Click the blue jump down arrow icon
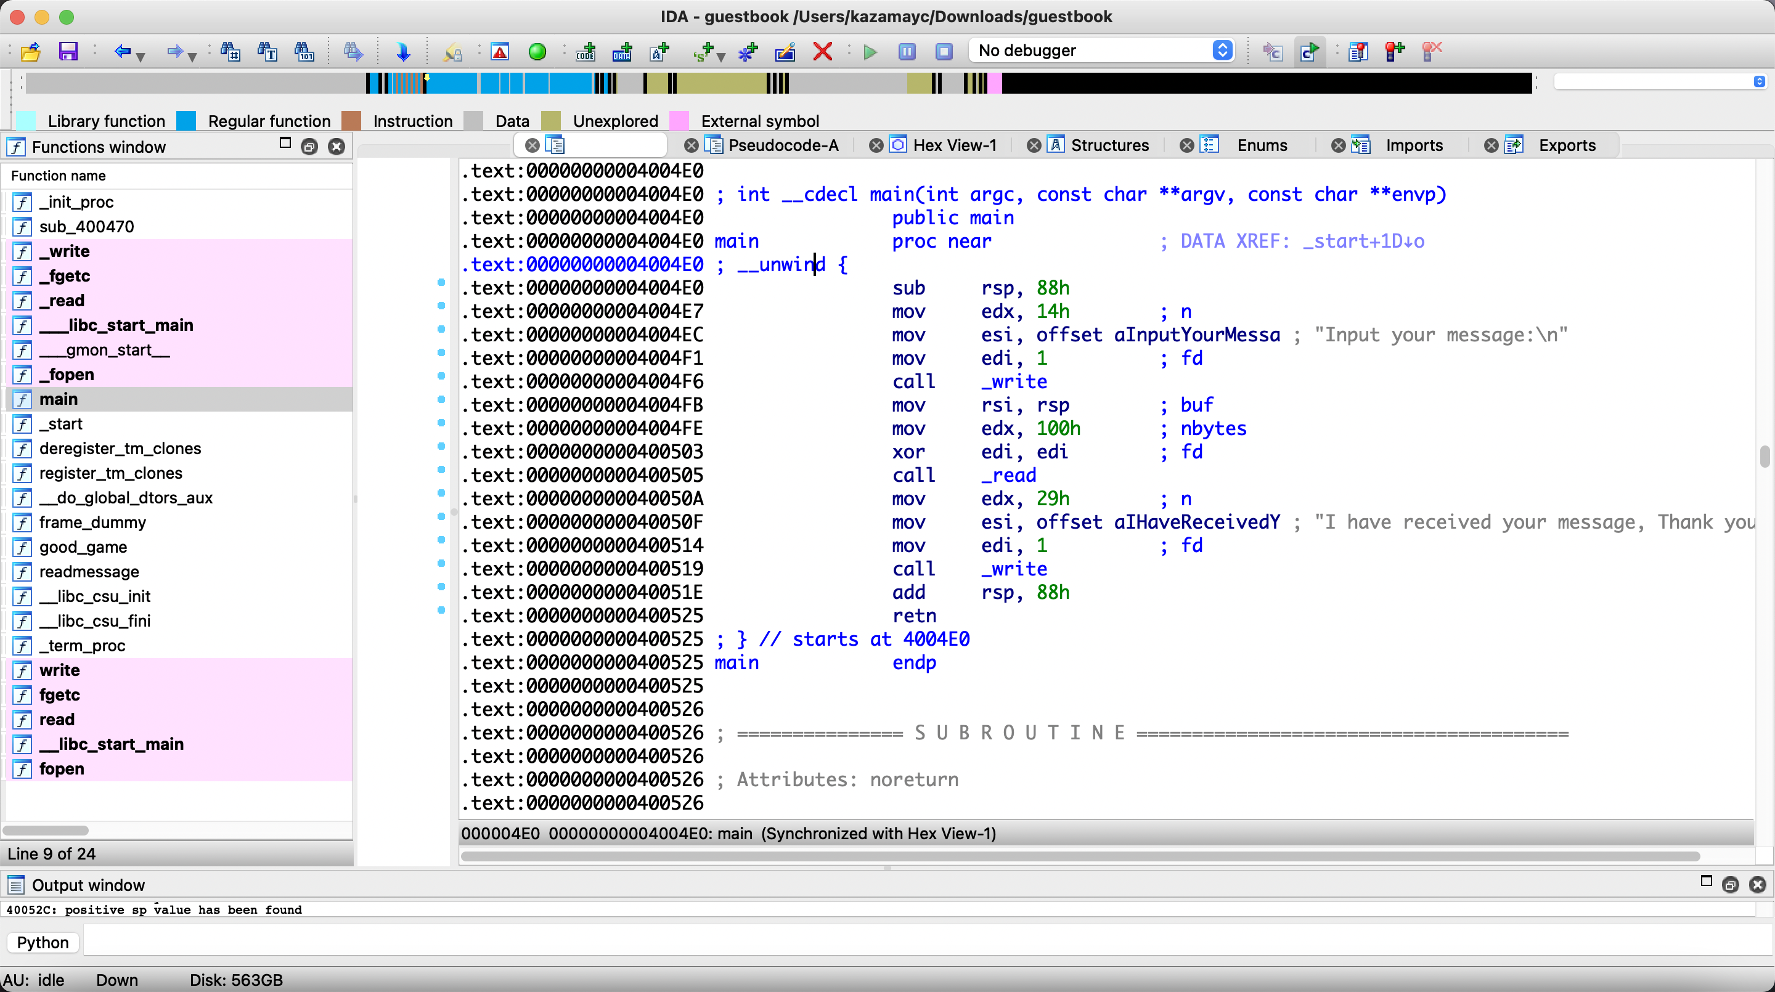Screen dimensions: 1775x992 403,51
